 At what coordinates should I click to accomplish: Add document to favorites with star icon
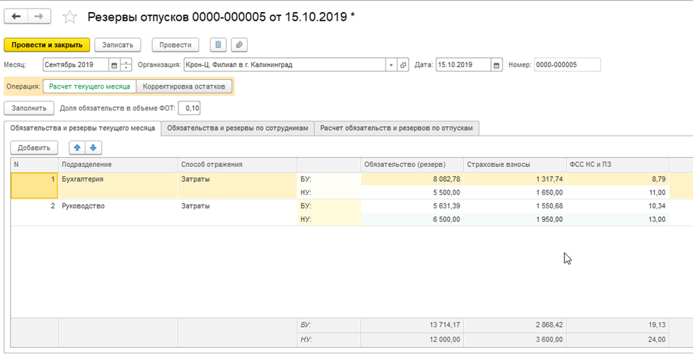click(70, 16)
